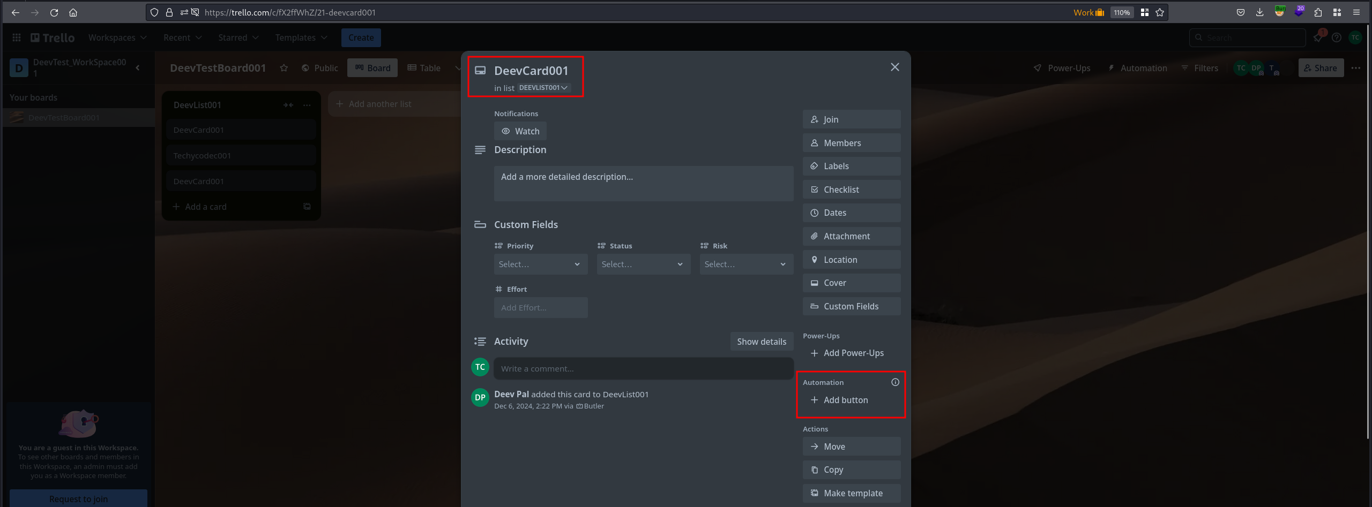The height and width of the screenshot is (507, 1372).
Task: Click the Checklist button
Action: click(x=852, y=190)
